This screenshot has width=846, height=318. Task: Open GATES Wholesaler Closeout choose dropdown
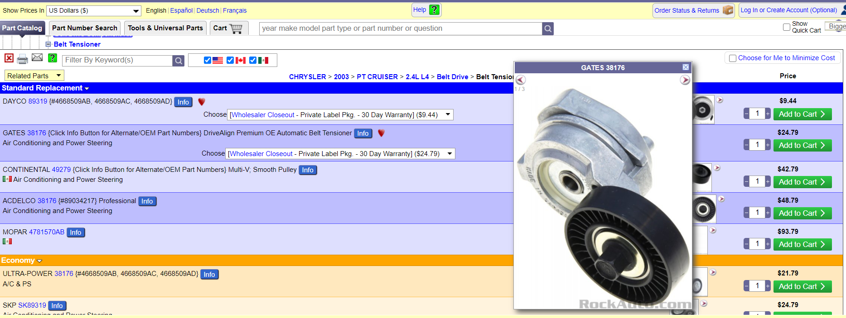point(340,154)
